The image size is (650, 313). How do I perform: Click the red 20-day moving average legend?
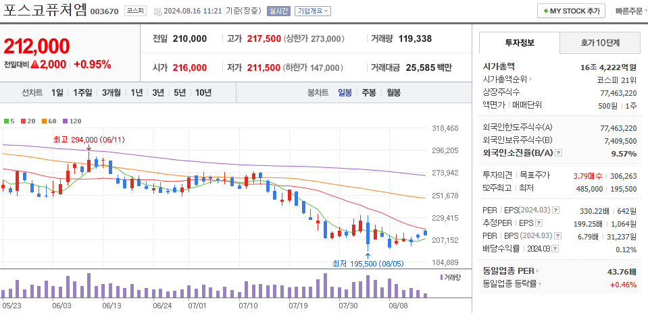click(x=28, y=121)
